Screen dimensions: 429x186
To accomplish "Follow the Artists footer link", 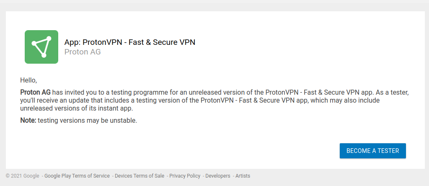I will pyautogui.click(x=243, y=176).
